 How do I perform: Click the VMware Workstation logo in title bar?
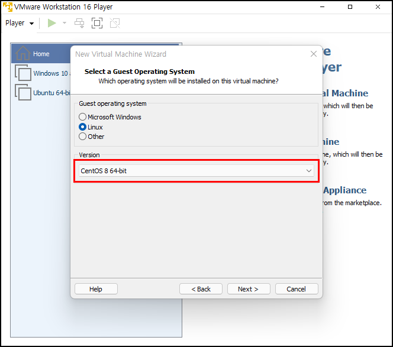point(8,7)
